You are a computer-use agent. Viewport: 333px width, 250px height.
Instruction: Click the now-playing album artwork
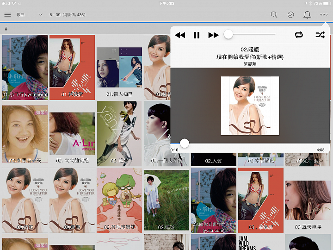(x=250, y=106)
